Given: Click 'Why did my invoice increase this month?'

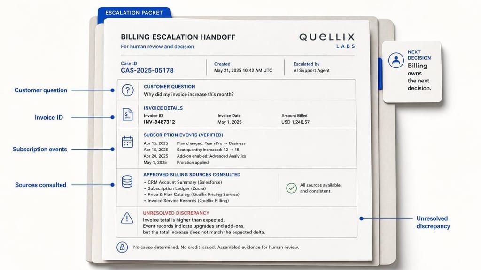Looking at the screenshot, I should click(x=189, y=94).
